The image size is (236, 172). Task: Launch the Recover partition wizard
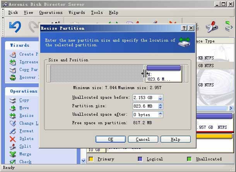pos(27,78)
